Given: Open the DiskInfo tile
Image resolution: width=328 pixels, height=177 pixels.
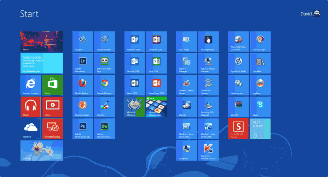Looking at the screenshot, I should click(186, 107).
